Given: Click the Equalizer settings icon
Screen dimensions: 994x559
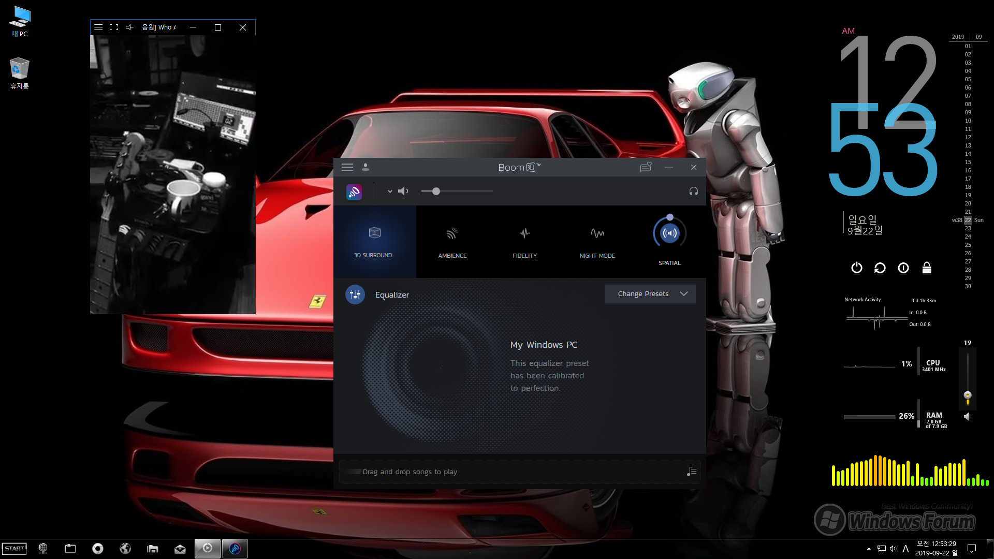Looking at the screenshot, I should click(355, 293).
